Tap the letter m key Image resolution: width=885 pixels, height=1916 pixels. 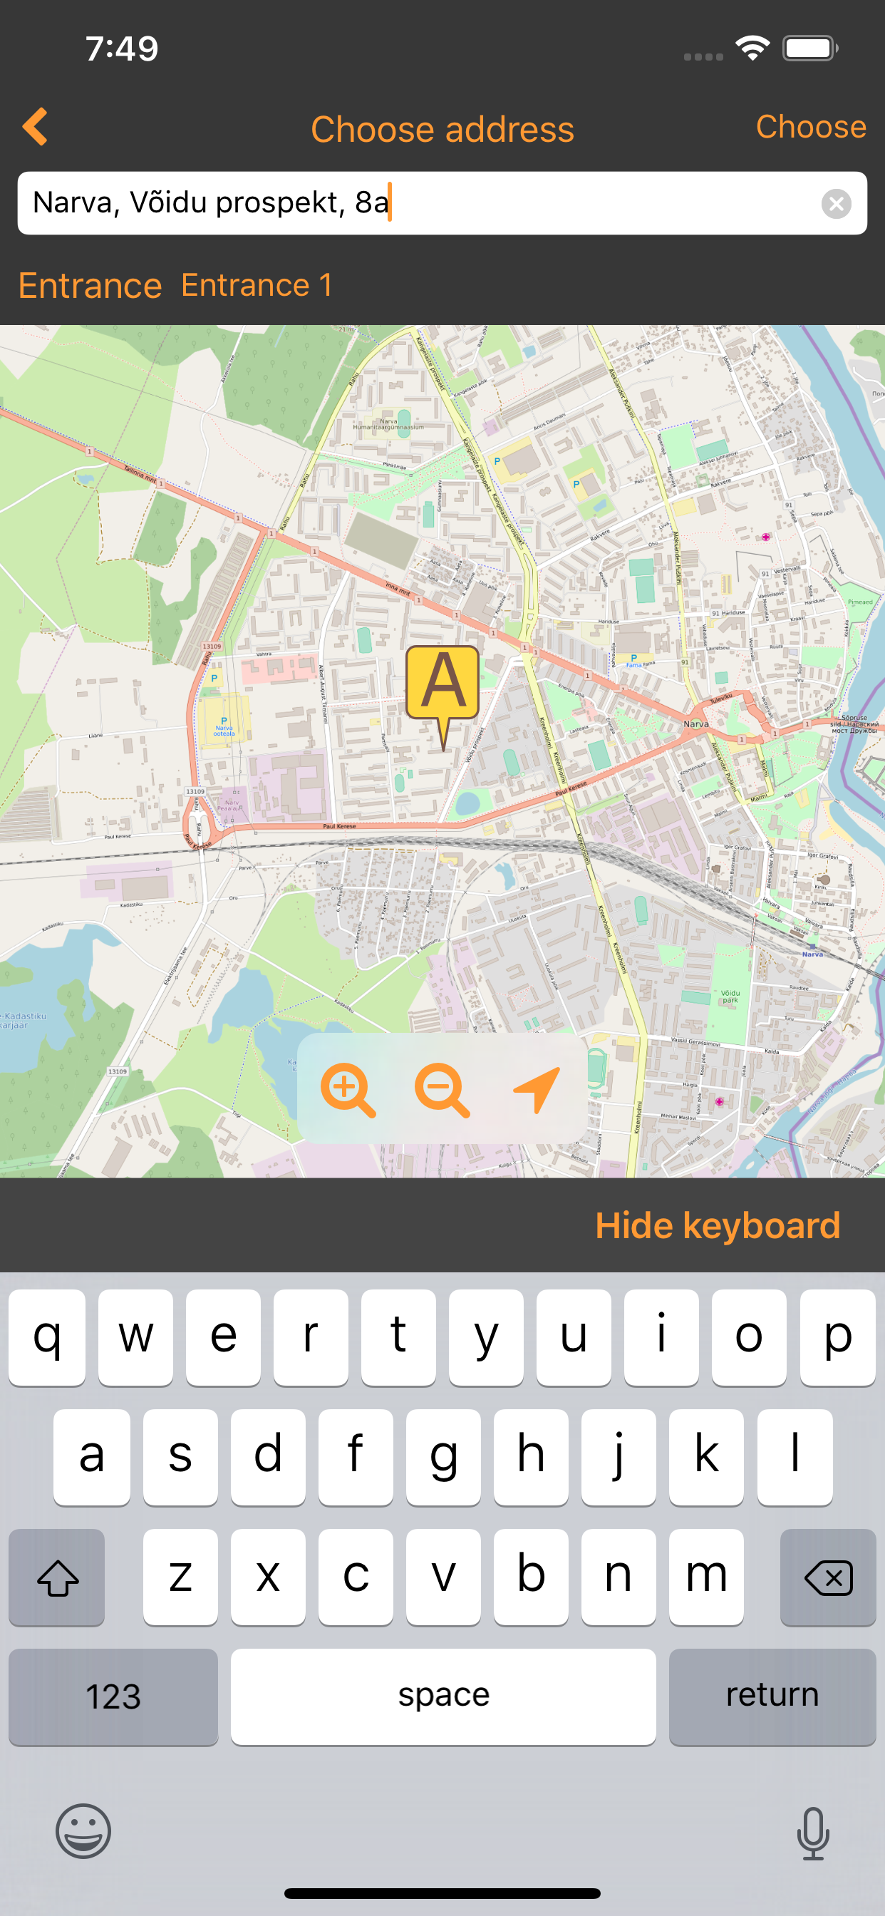pos(705,1577)
